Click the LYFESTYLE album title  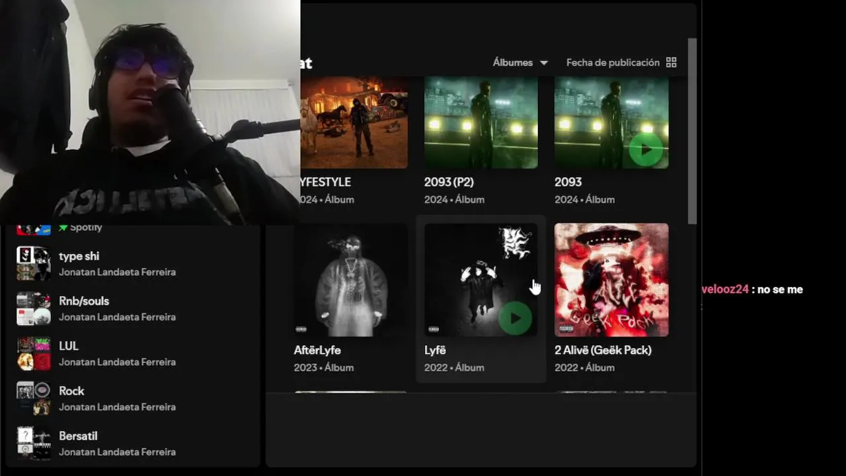point(326,182)
